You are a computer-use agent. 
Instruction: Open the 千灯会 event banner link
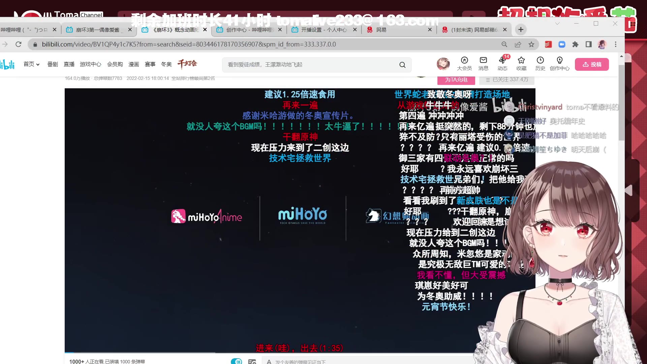point(187,64)
